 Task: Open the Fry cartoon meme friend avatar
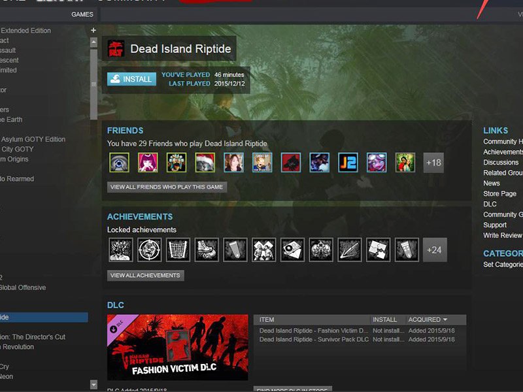262,162
